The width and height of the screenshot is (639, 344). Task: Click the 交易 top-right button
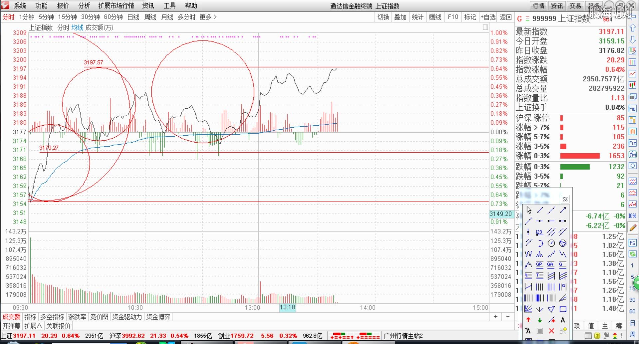(x=575, y=6)
